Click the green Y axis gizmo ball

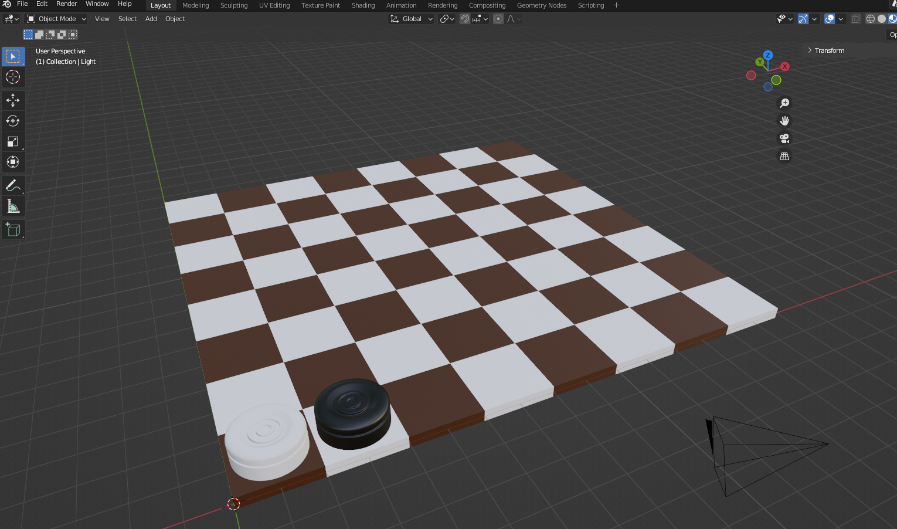(760, 62)
